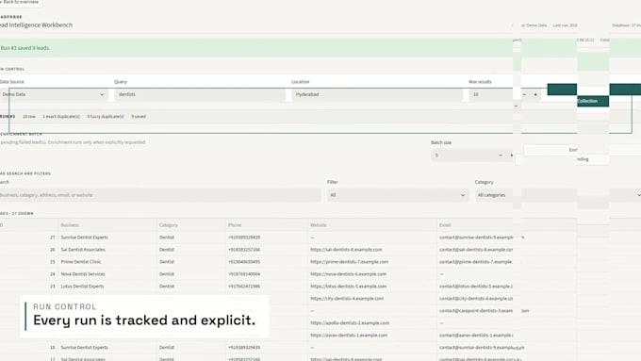
Task: Click into the Query field containing dentists
Action: (200, 94)
